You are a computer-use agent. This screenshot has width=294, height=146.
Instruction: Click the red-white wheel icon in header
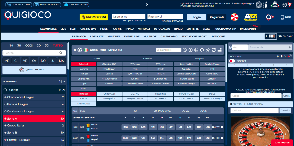[x=234, y=17]
